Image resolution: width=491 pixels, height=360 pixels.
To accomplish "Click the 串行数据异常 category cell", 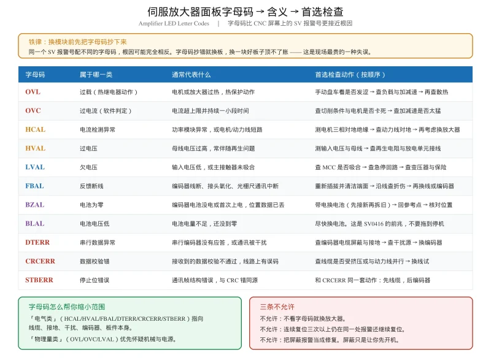I will (98, 242).
